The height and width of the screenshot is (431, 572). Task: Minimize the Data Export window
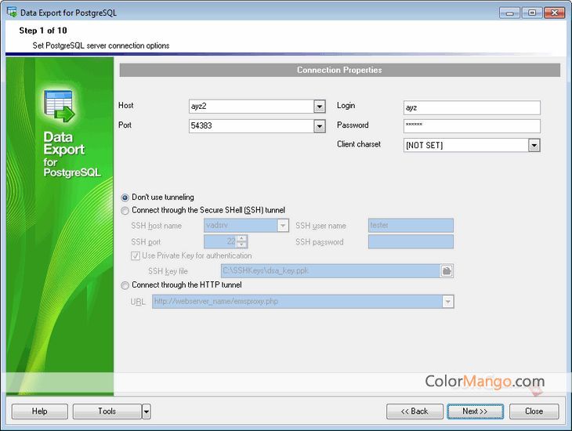[x=510, y=13]
